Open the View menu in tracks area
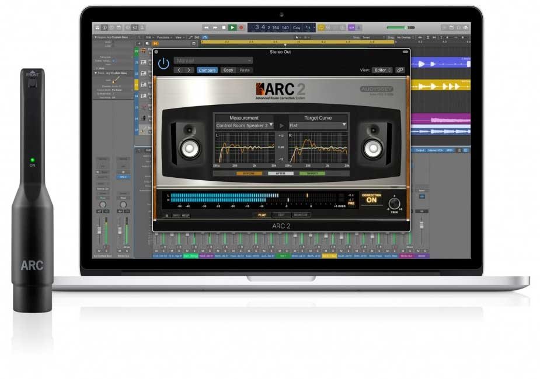 click(179, 37)
